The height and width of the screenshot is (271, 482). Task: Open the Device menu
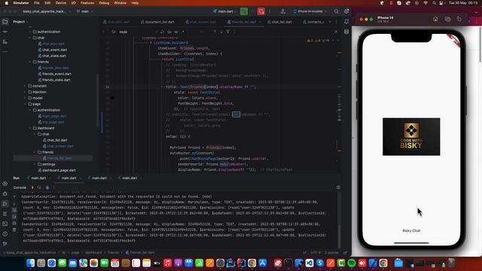(61, 3)
